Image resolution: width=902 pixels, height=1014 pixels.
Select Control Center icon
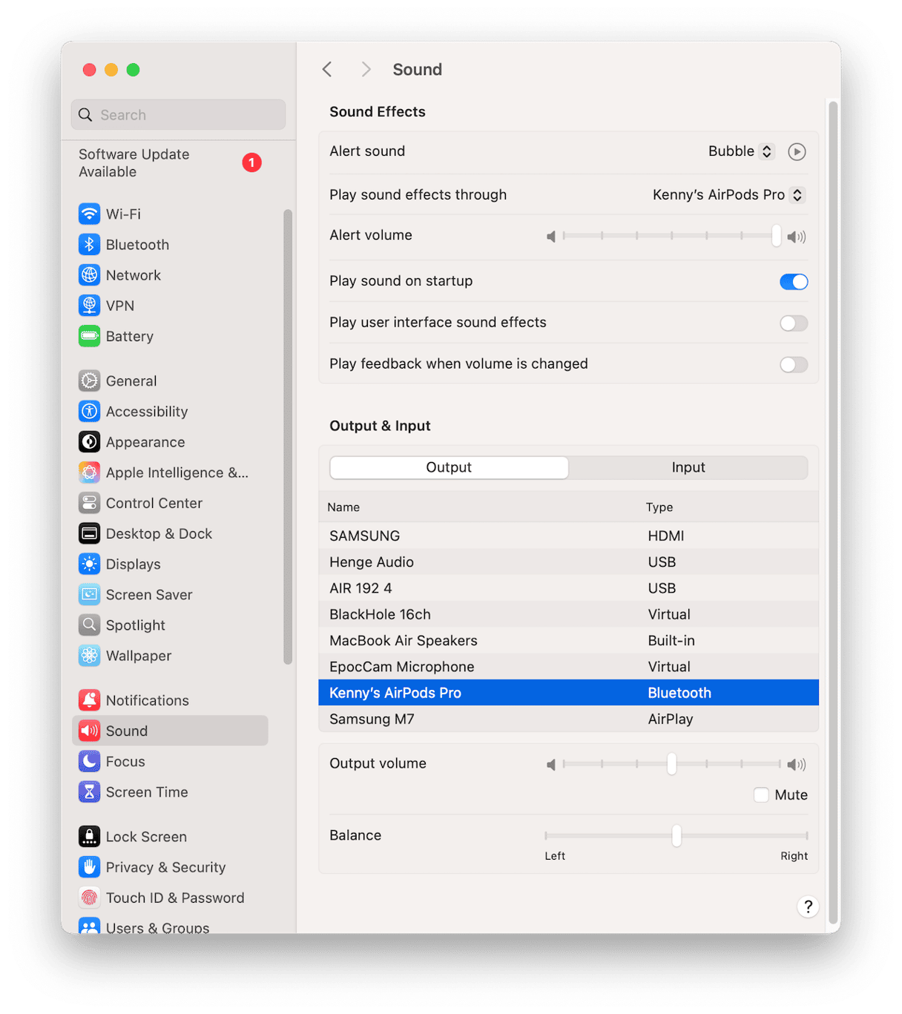pos(89,502)
